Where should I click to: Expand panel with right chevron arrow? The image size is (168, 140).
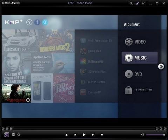(x=161, y=66)
